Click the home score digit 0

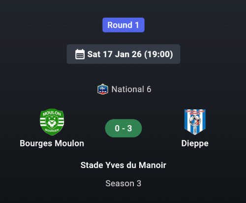[x=117, y=128]
